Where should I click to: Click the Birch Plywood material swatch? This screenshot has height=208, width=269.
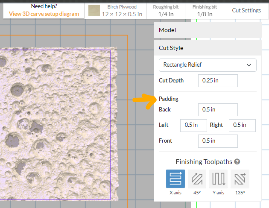click(x=94, y=11)
